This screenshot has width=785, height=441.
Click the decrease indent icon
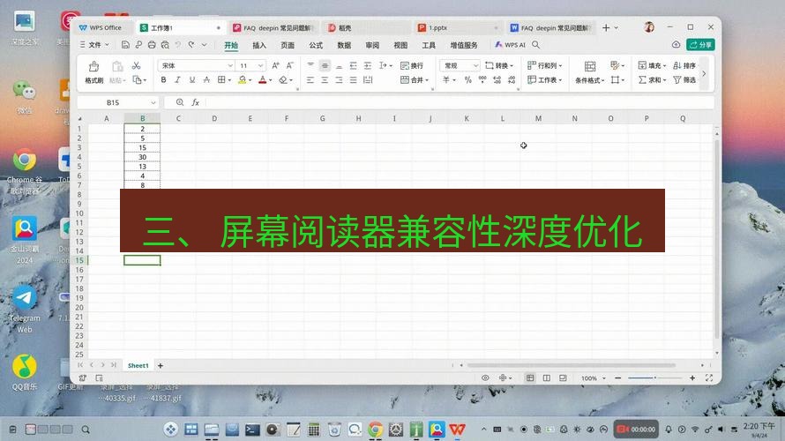coord(354,65)
